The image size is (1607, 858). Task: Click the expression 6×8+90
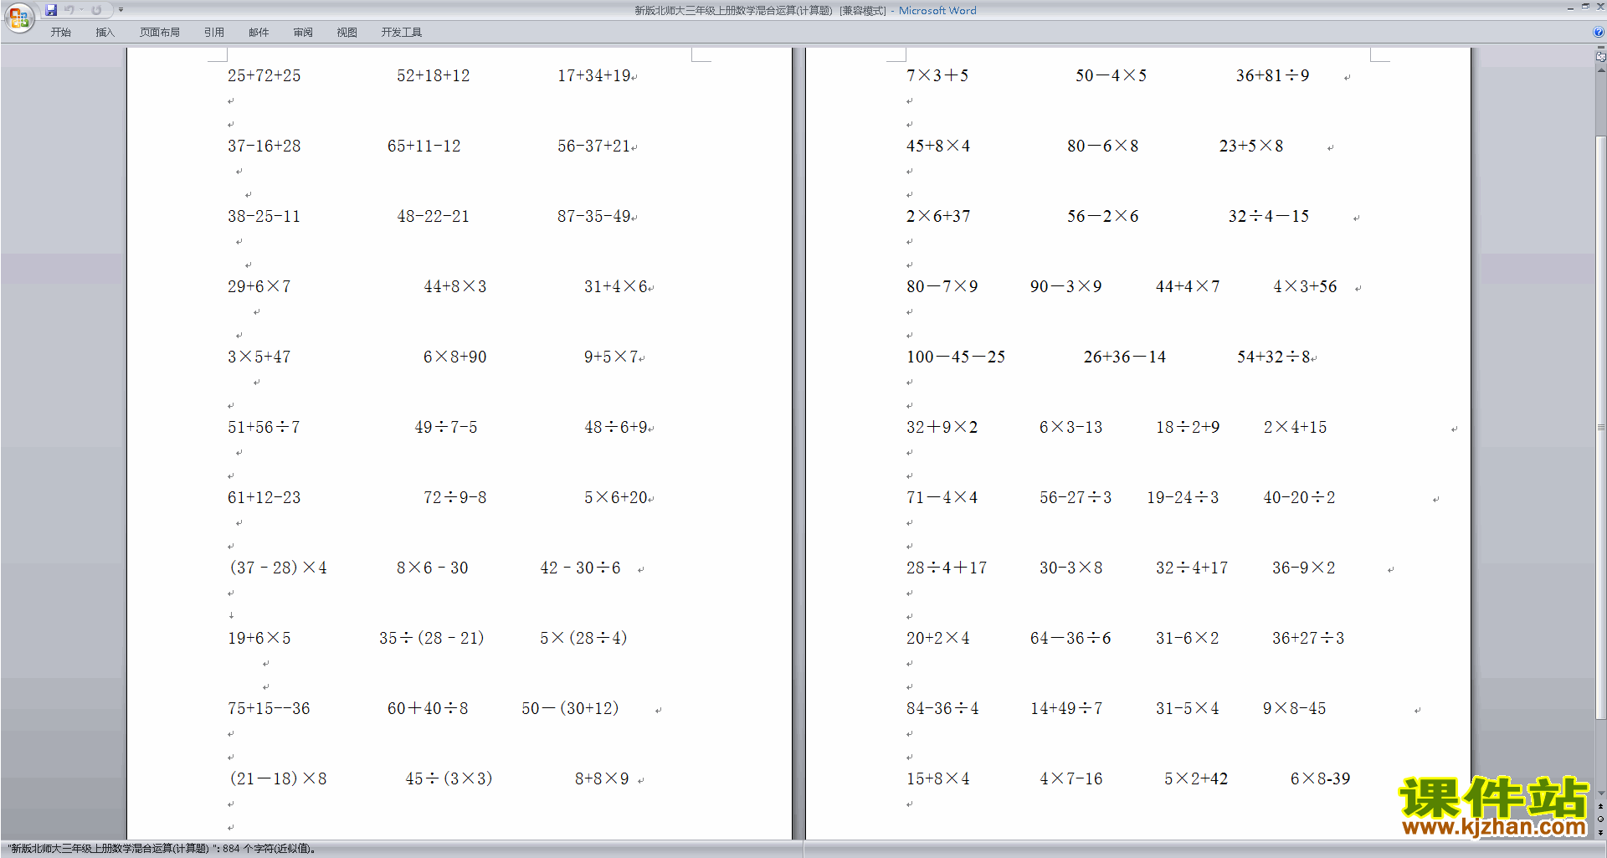click(x=454, y=357)
